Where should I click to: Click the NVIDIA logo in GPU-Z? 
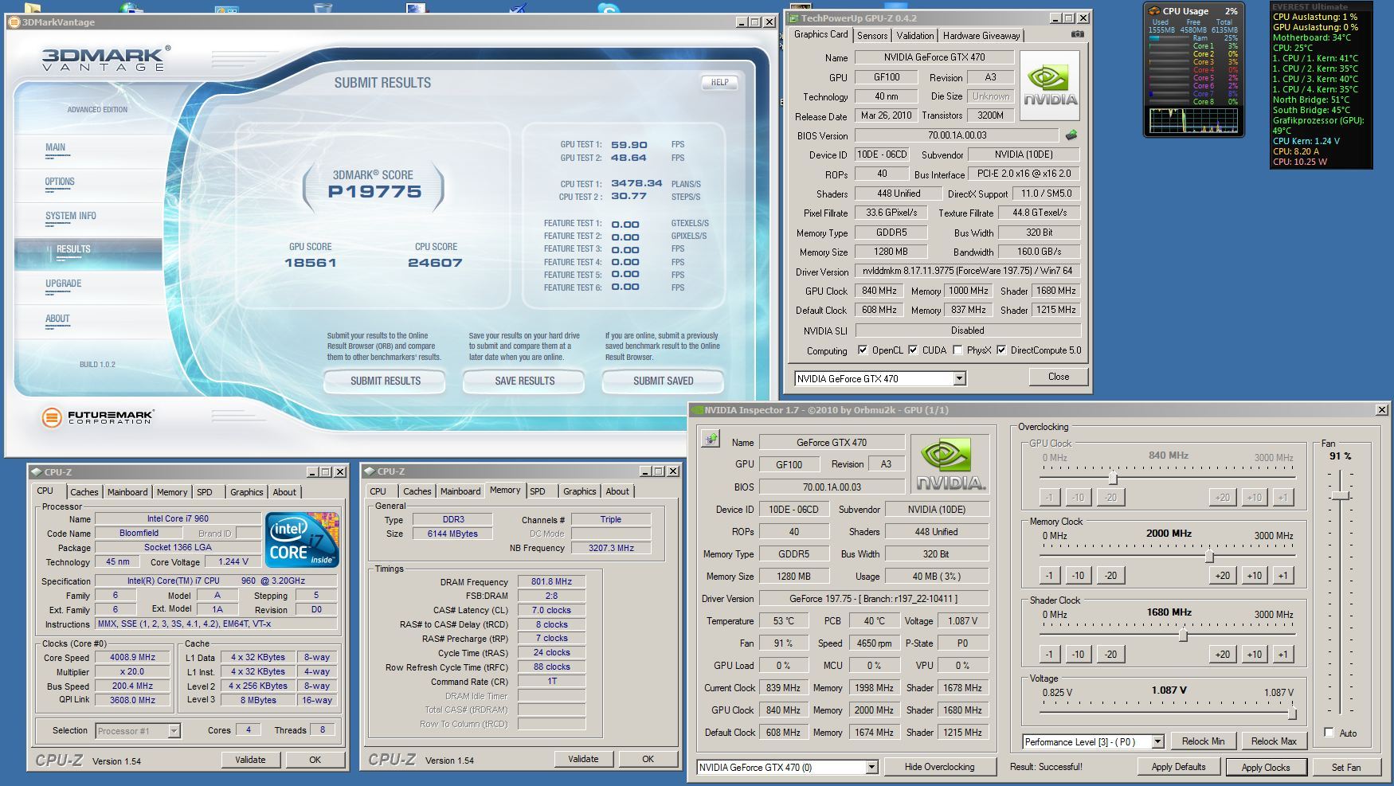coord(1050,85)
